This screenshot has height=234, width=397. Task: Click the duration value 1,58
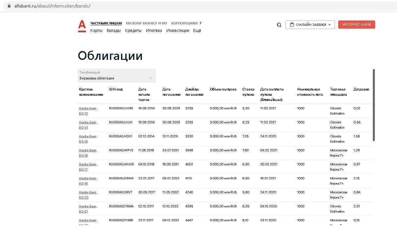(x=357, y=136)
